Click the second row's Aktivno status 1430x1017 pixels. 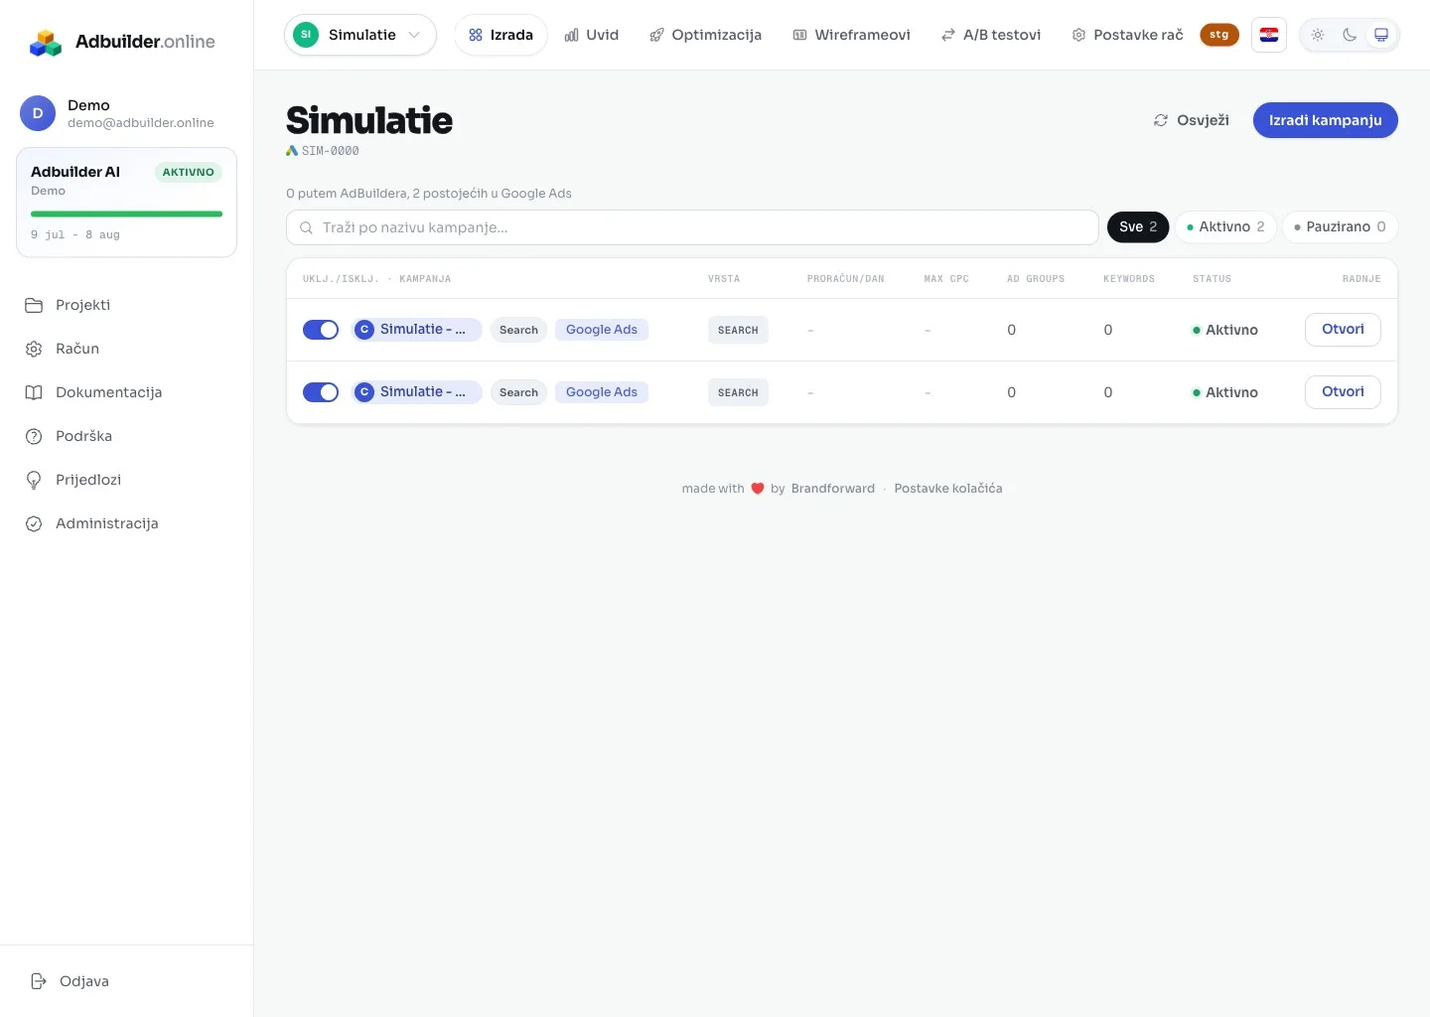[x=1225, y=392]
